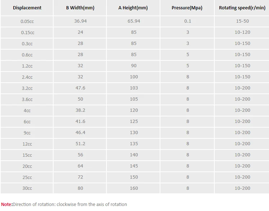Click the Displacement column header
Image resolution: width=269 pixels, height=211 pixels.
point(27,8)
